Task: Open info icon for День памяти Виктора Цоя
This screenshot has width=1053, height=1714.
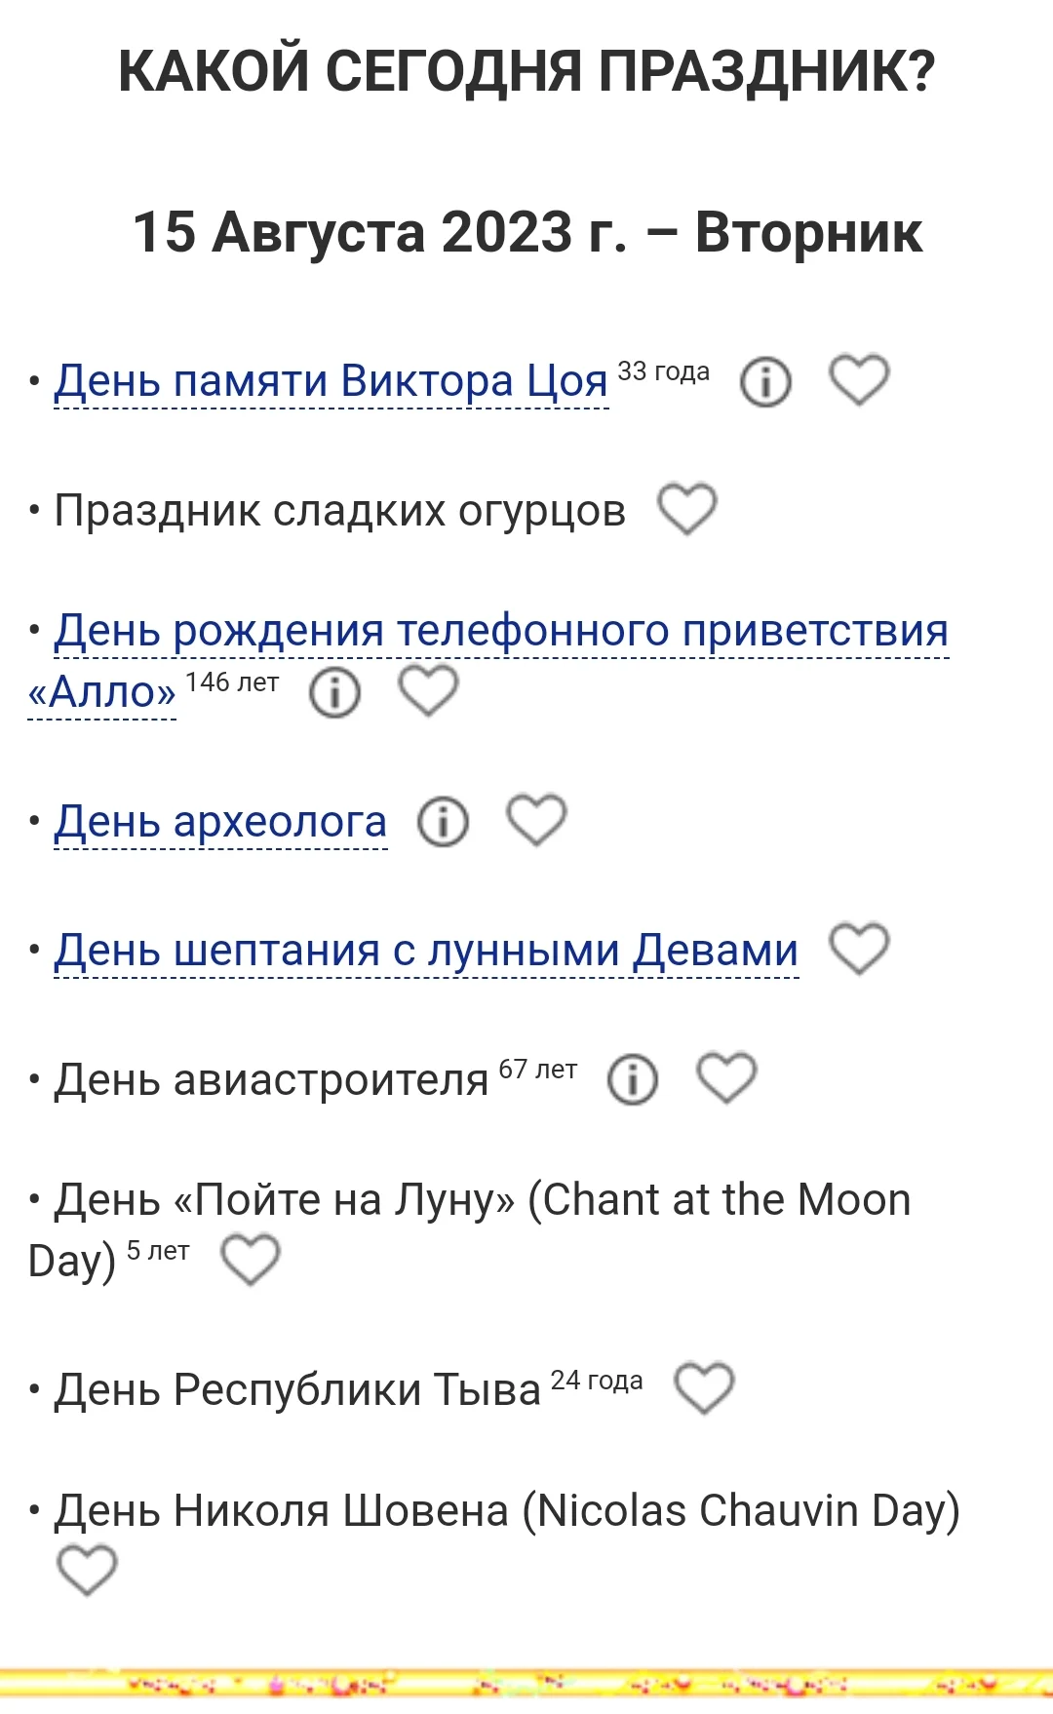Action: pyautogui.click(x=765, y=380)
